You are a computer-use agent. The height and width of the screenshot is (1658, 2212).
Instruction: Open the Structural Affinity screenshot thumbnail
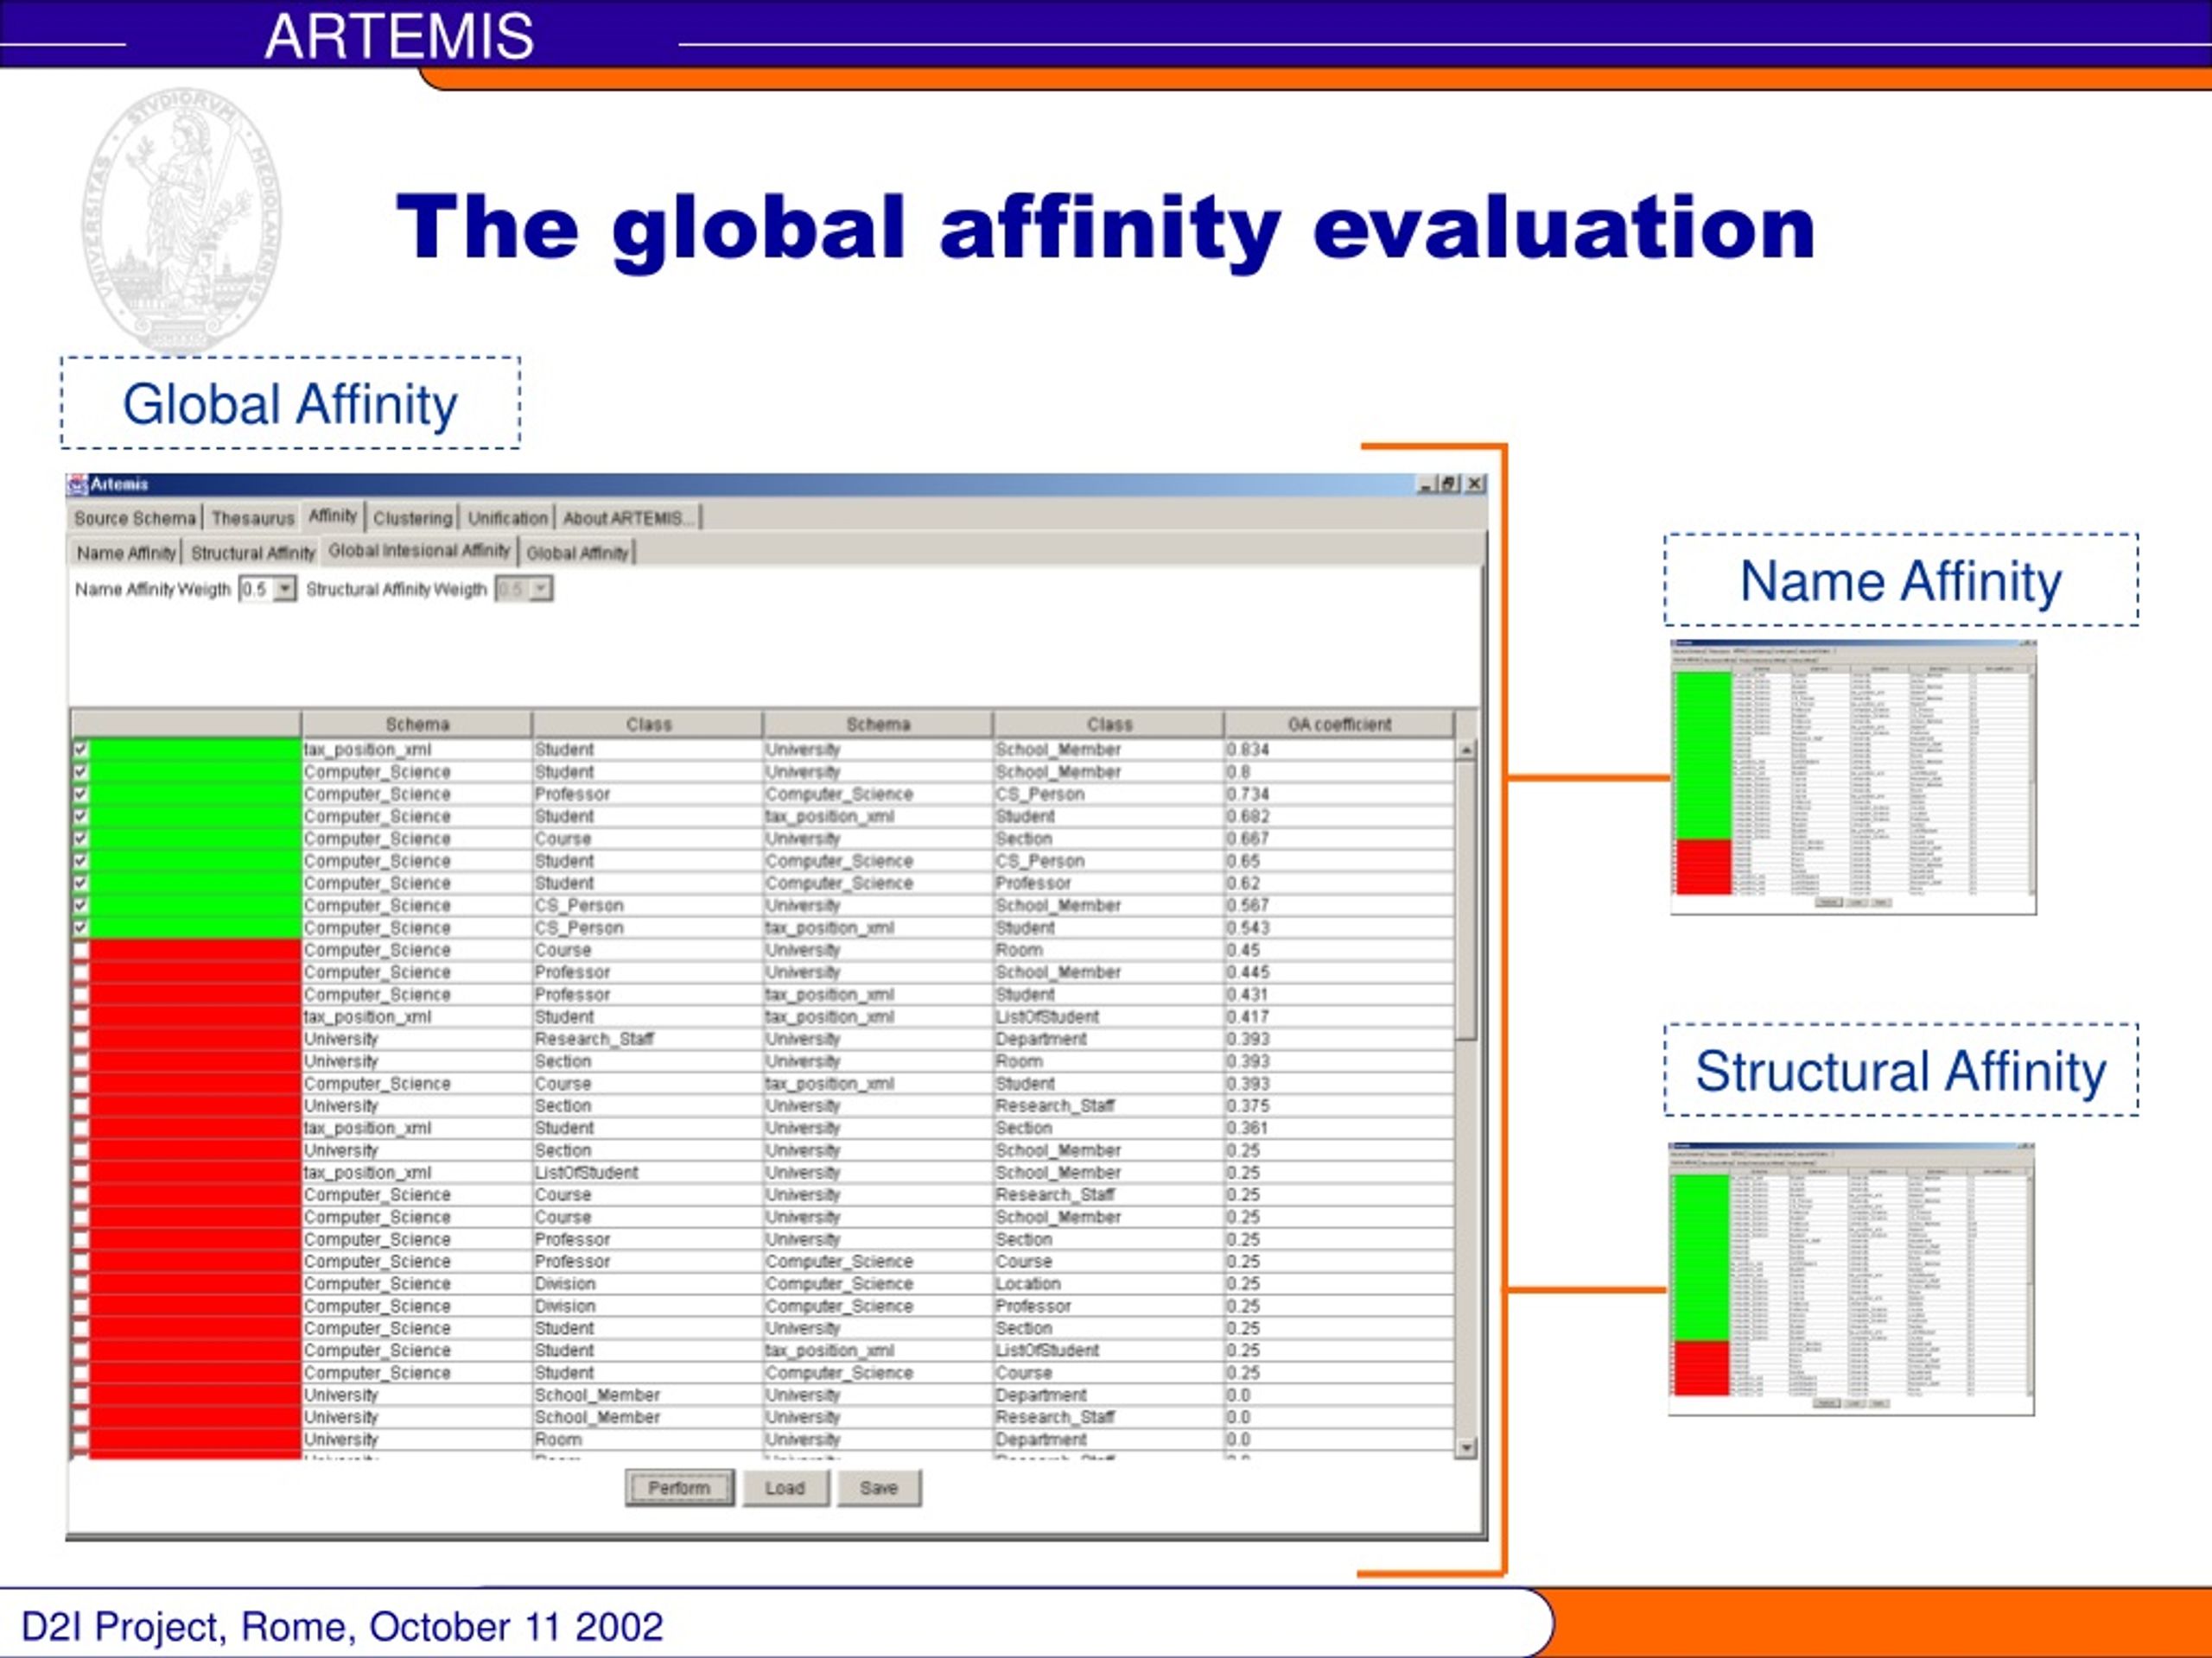coord(1851,1279)
